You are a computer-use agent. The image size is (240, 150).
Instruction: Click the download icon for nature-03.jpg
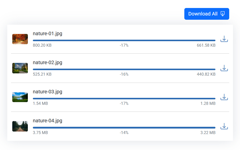(x=224, y=97)
